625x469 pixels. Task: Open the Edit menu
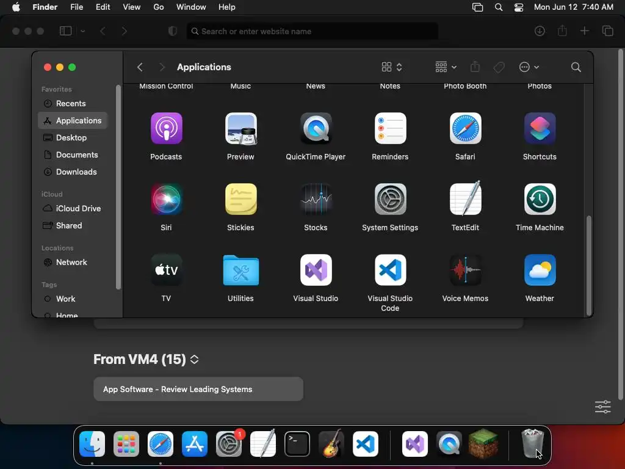coord(103,7)
